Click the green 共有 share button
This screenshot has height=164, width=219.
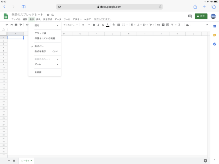tap(201, 16)
